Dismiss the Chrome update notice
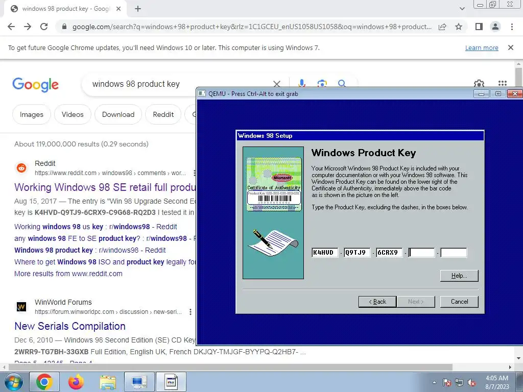The width and height of the screenshot is (523, 392). pyautogui.click(x=510, y=47)
